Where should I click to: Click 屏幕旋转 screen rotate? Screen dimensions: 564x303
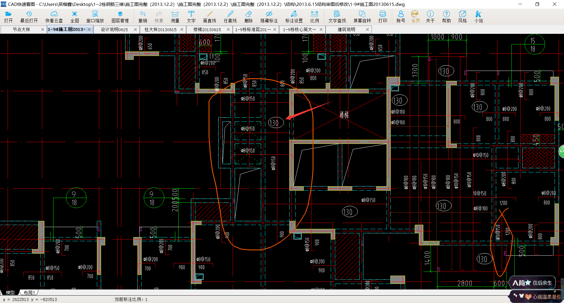click(x=362, y=17)
